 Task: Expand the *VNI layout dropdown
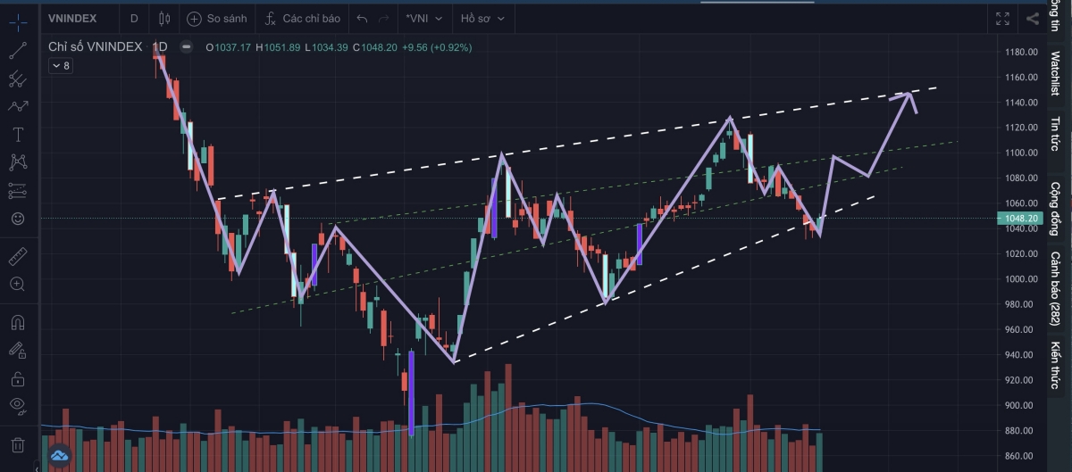coord(423,18)
